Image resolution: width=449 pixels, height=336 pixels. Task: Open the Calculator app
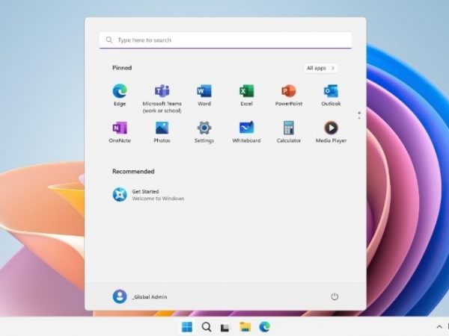coord(289,132)
